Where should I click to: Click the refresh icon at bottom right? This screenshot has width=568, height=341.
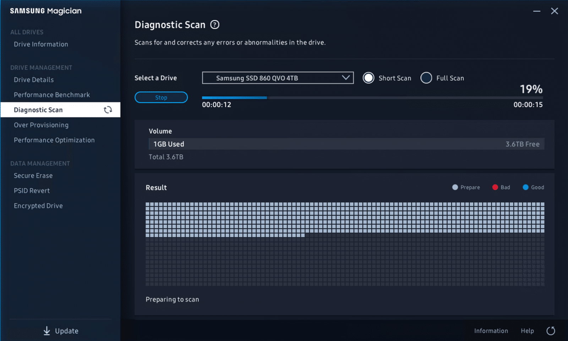(551, 331)
